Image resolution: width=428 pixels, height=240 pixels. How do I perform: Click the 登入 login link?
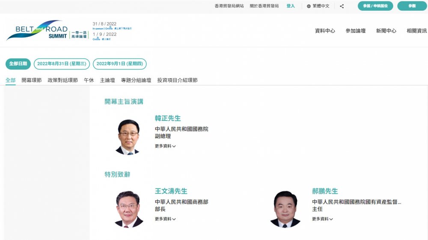coord(291,6)
